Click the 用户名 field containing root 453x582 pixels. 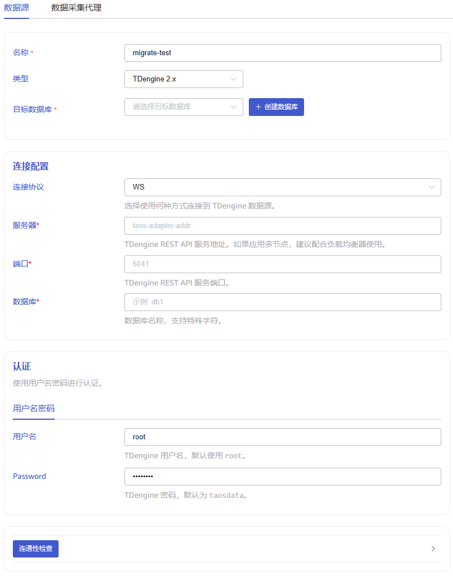click(x=282, y=437)
